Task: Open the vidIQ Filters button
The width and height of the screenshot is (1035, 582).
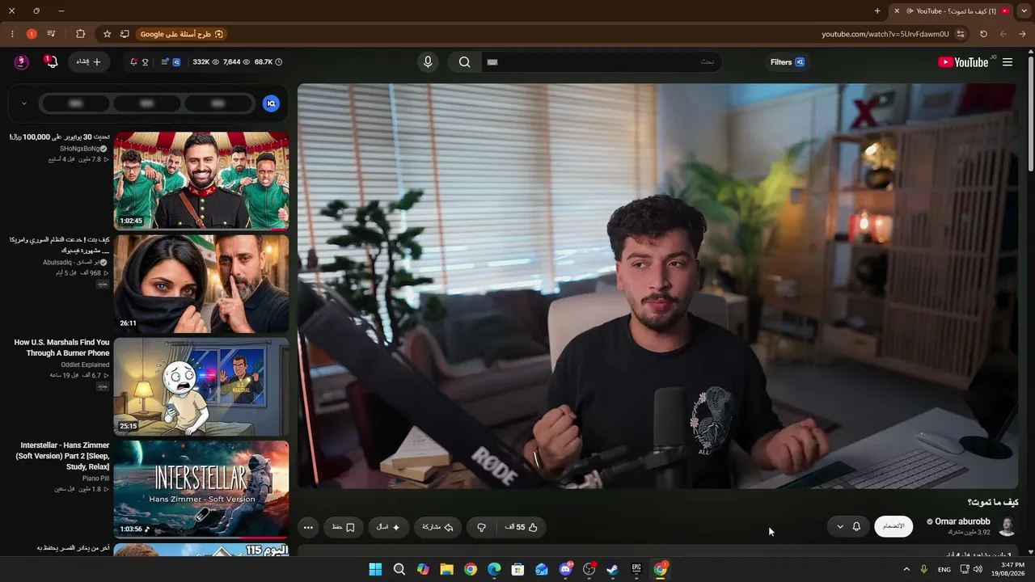Action: click(788, 62)
